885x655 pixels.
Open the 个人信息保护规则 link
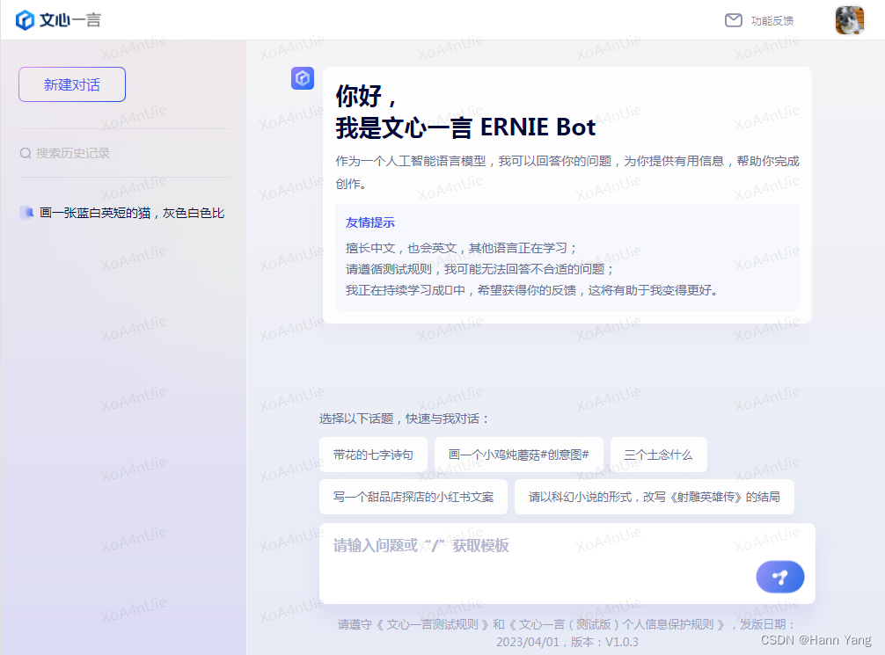[617, 624]
